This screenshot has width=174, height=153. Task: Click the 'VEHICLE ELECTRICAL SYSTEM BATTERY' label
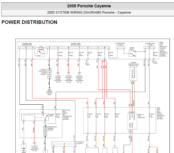[x=43, y=72]
